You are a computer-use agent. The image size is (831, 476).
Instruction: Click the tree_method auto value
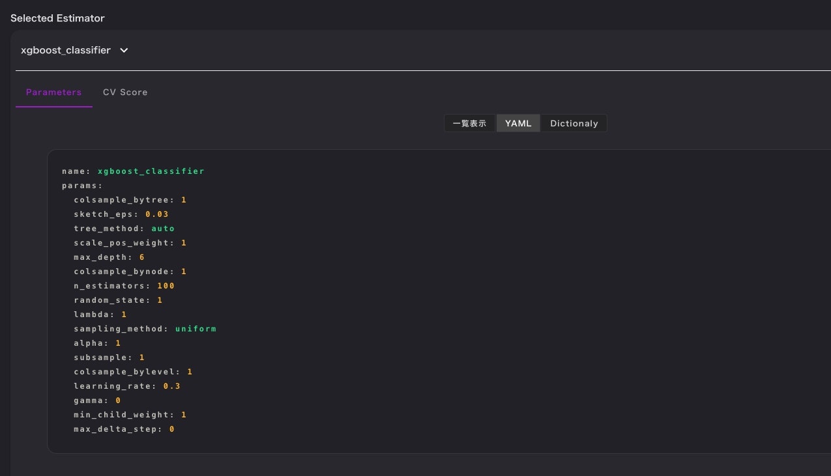163,229
